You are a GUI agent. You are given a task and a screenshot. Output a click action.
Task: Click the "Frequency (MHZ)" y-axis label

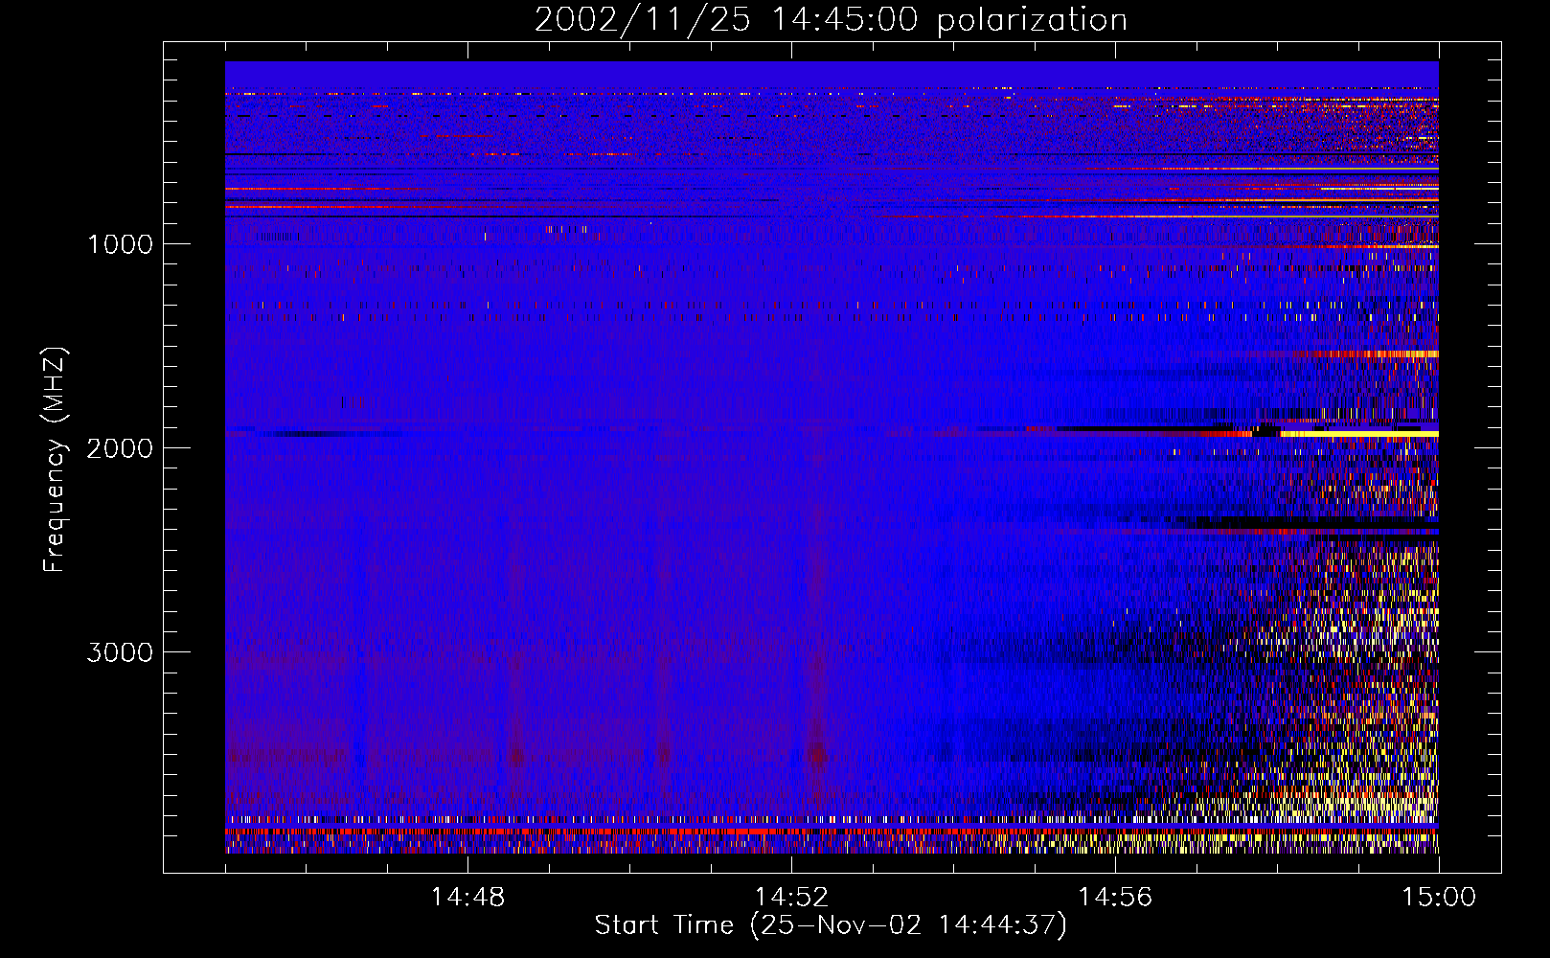pyautogui.click(x=55, y=459)
